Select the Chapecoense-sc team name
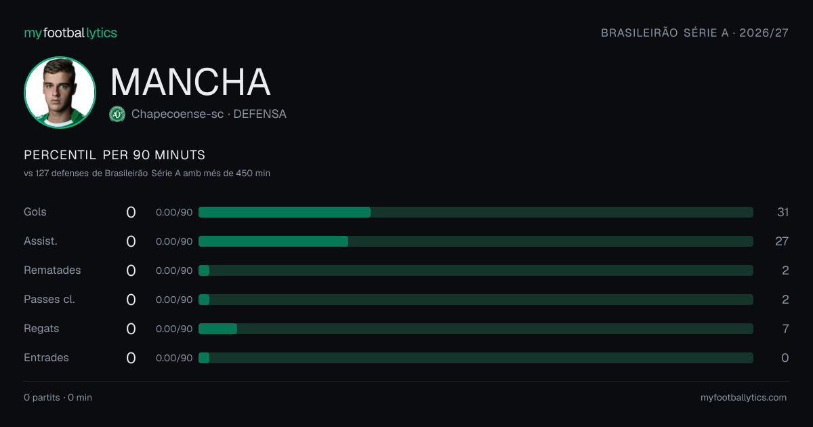Image resolution: width=813 pixels, height=427 pixels. coord(178,114)
